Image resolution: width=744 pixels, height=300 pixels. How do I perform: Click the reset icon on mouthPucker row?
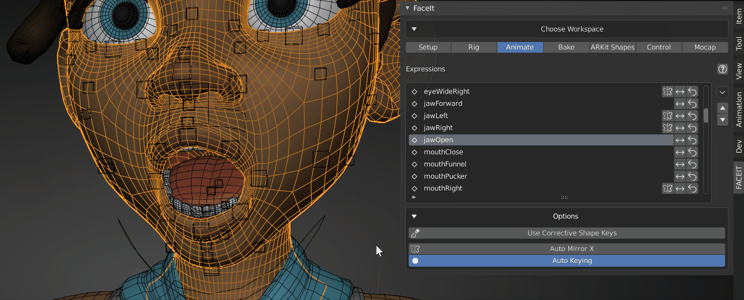[x=692, y=176]
